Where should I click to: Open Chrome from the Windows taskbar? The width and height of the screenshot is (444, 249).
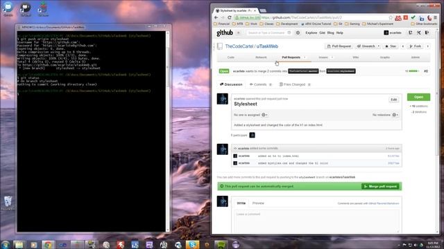[x=48, y=244]
